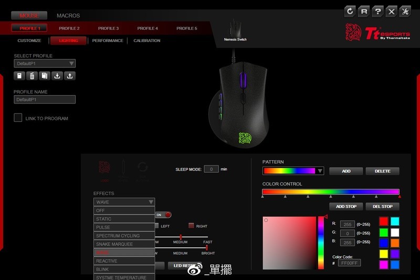Screen dimensions: 420x280
Task: Delete profile using the trash icon
Action: click(32, 76)
